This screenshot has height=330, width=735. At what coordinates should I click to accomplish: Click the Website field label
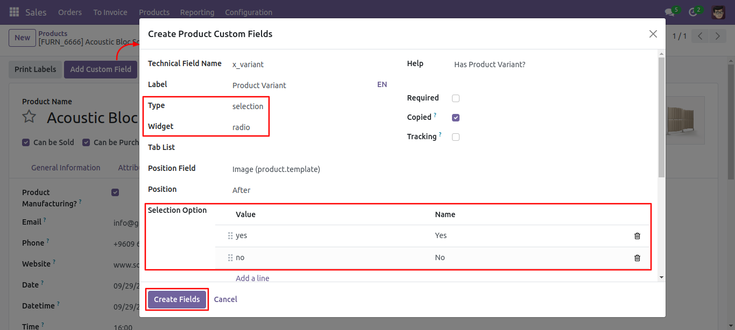(36, 264)
